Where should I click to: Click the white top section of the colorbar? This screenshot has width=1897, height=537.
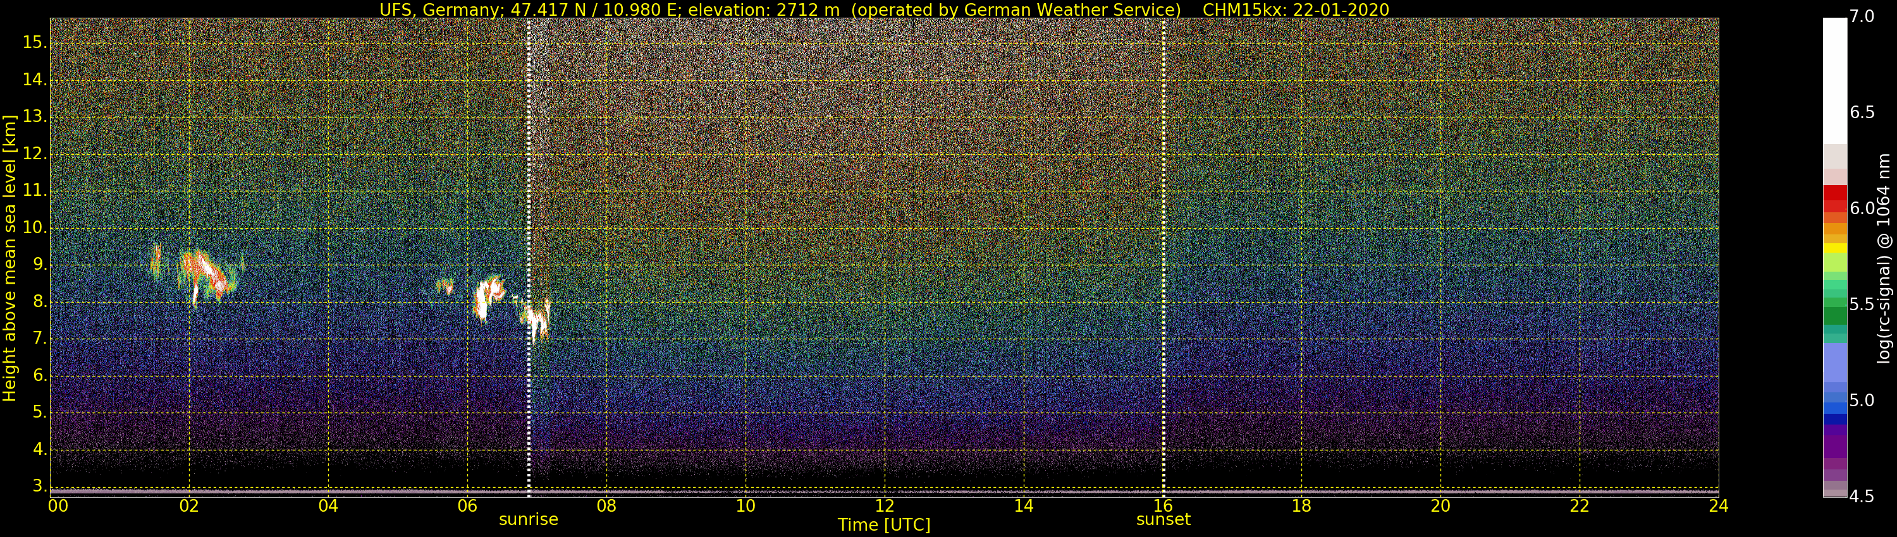pyautogui.click(x=1834, y=81)
